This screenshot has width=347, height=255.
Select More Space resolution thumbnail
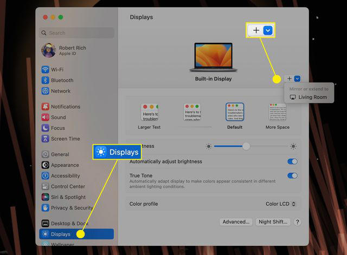pyautogui.click(x=278, y=112)
